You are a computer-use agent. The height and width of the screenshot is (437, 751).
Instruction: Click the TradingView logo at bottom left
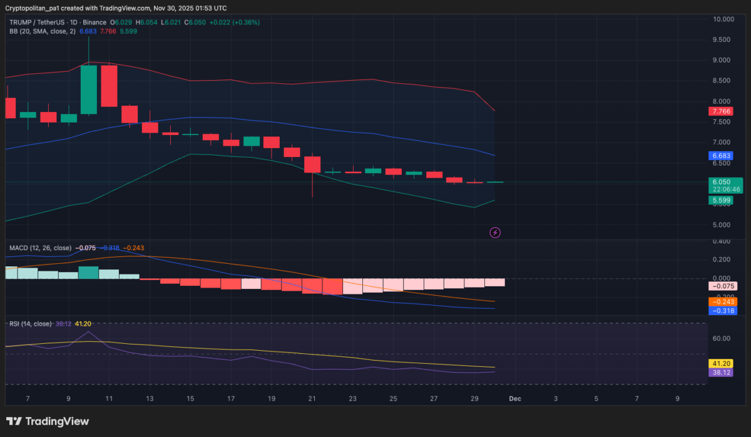click(x=47, y=421)
